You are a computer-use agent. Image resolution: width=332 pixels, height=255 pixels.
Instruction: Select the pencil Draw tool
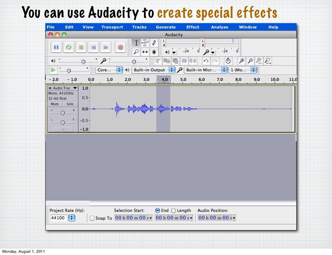tap(154, 43)
